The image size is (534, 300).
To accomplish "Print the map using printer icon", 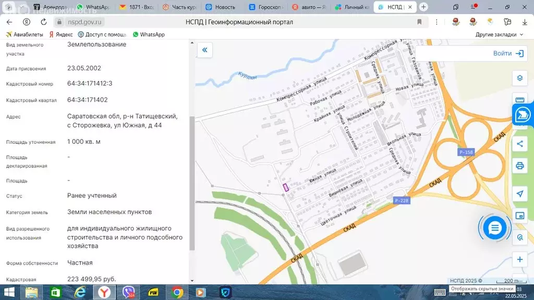I will [520, 166].
